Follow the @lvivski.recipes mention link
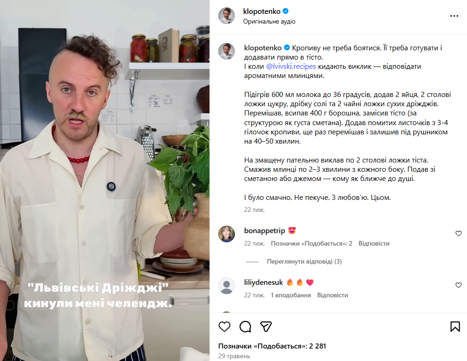The image size is (467, 361). (x=291, y=66)
